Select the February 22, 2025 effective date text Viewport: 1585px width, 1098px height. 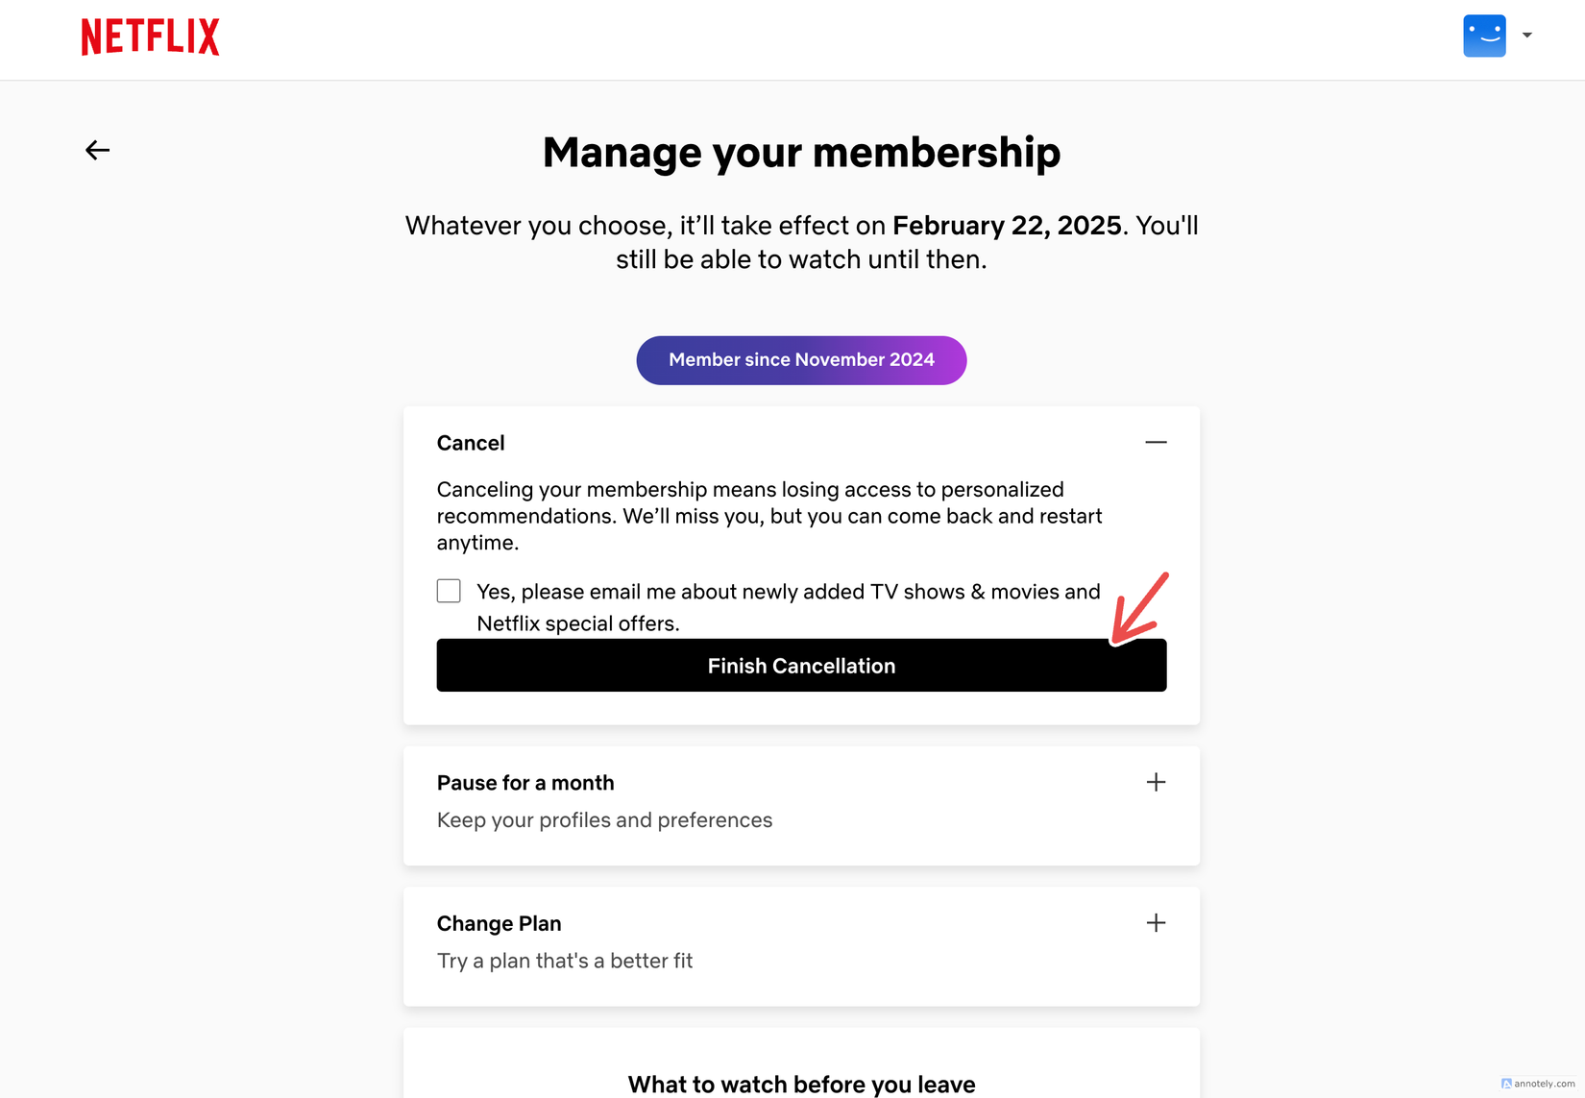tap(1007, 225)
